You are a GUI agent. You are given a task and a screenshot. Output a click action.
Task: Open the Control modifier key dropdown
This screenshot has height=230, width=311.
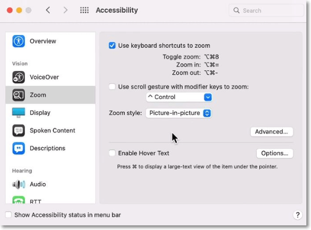pos(179,97)
